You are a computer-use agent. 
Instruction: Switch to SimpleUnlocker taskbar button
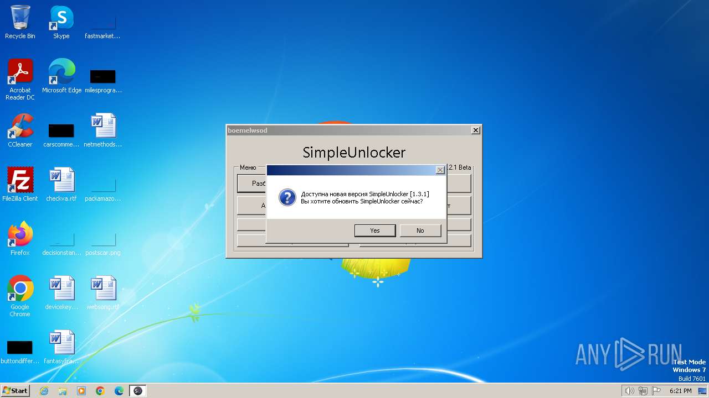[x=138, y=391]
